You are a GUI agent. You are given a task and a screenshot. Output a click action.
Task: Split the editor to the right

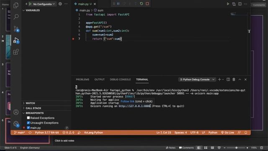tap(240, 4)
